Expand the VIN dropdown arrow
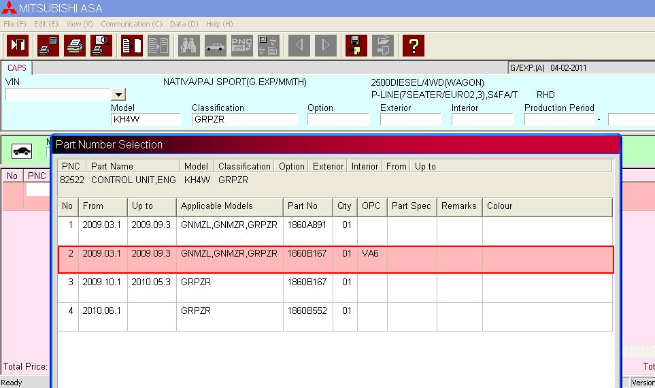655x388 pixels. click(118, 95)
